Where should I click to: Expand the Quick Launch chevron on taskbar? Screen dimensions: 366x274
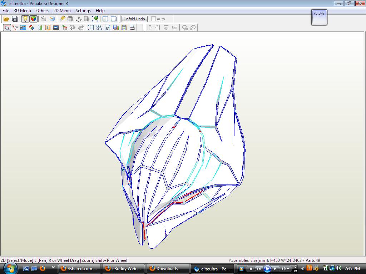click(x=53, y=267)
